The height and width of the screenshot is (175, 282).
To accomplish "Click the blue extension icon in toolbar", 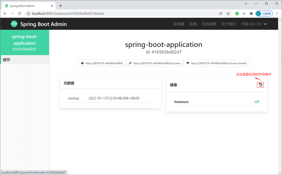I will pos(244,14).
